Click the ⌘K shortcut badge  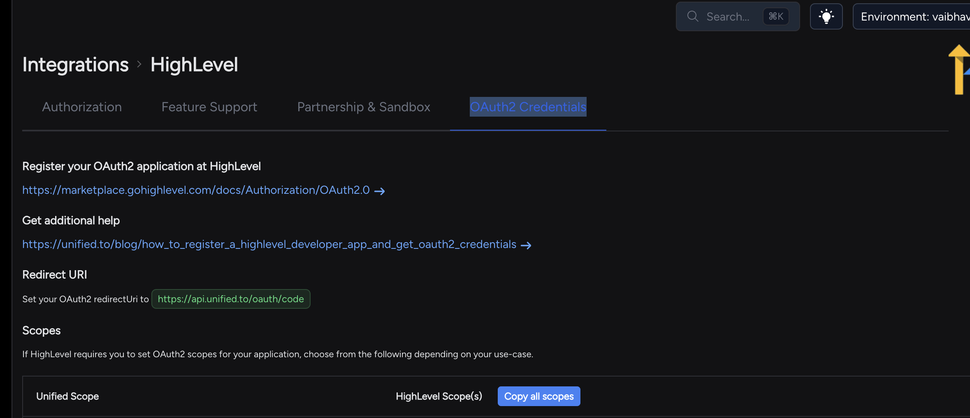point(775,16)
